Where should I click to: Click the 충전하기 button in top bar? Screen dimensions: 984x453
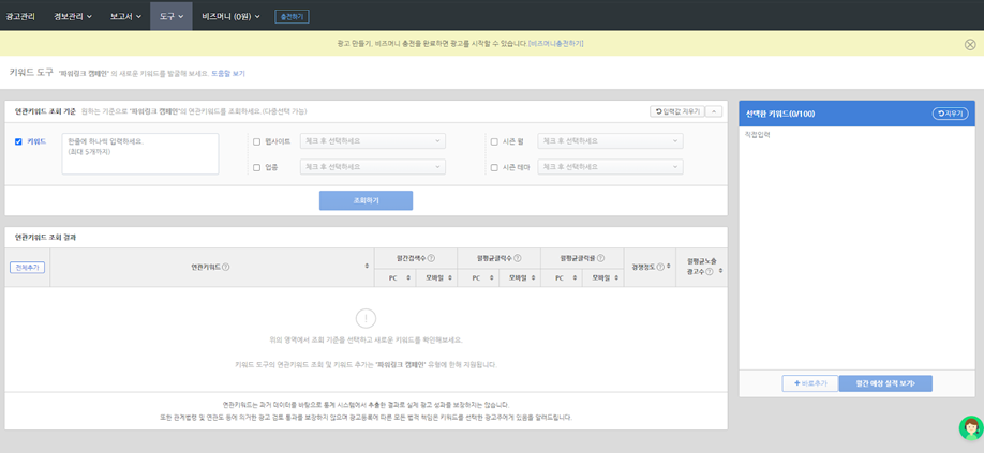coord(292,17)
